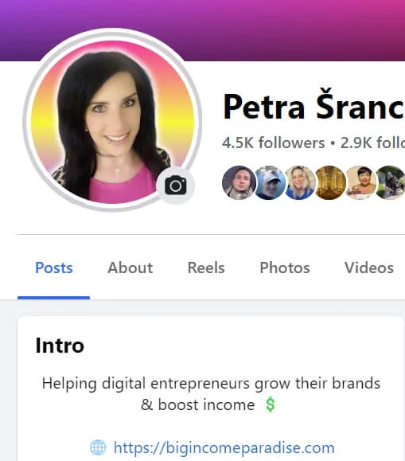Viewport: 405px width, 461px height.
Task: Open the Reels tab
Action: pyautogui.click(x=206, y=268)
